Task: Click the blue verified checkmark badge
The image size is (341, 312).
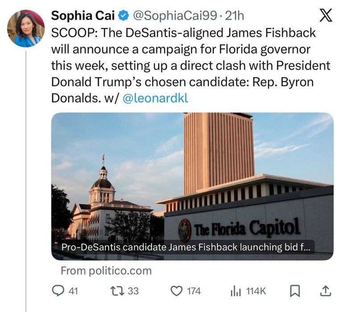Action: pyautogui.click(x=124, y=16)
